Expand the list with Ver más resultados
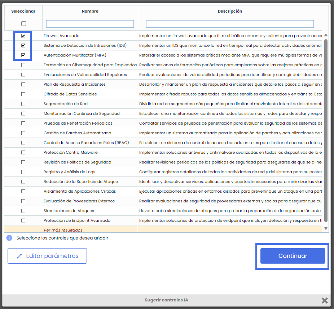 63,230
